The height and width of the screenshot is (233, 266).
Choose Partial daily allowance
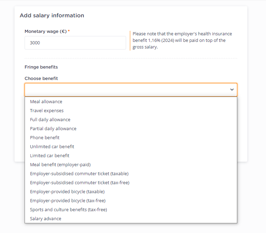point(131,128)
